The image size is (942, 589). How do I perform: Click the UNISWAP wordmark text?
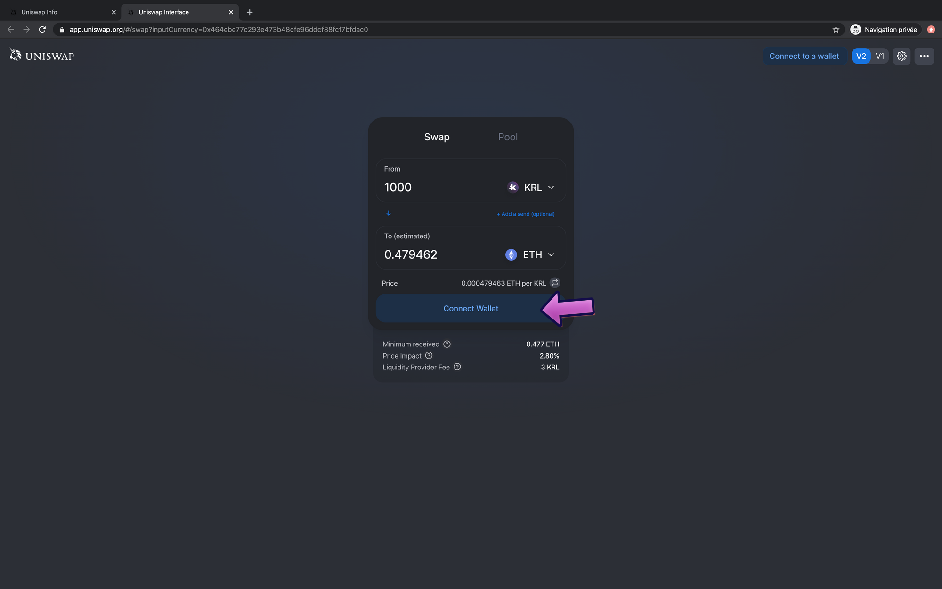(x=50, y=57)
